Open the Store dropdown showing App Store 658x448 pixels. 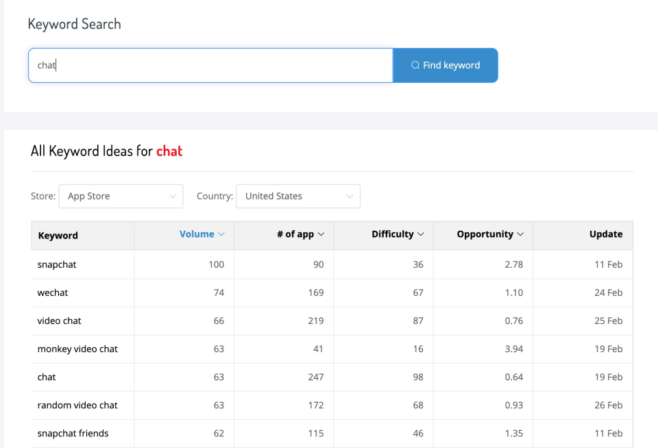tap(121, 196)
